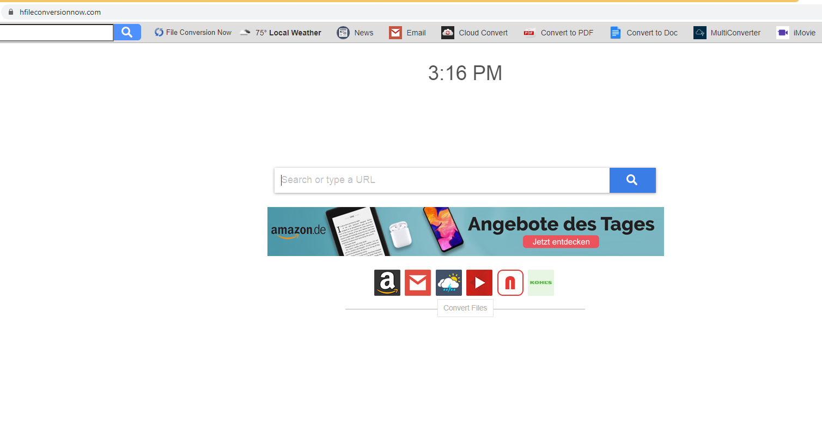This screenshot has height=426, width=822.
Task: Launch the MultiConverter toolbar icon
Action: pyautogui.click(x=700, y=33)
